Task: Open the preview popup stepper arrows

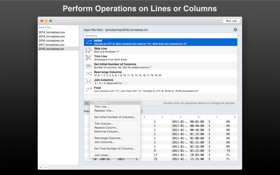Action: (142, 111)
